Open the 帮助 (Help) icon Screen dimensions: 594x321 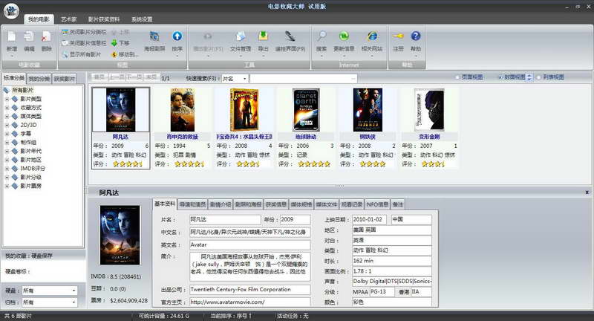[416, 37]
